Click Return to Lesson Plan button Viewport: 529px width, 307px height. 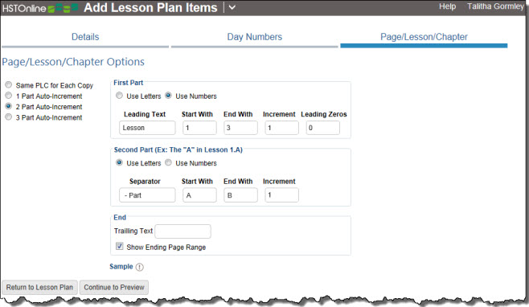click(x=40, y=288)
